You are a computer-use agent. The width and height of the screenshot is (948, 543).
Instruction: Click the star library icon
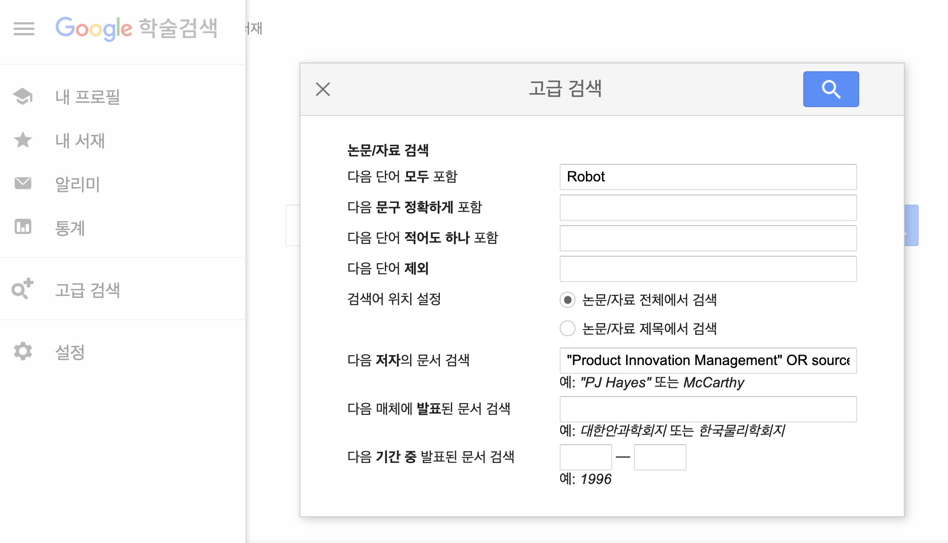[23, 140]
